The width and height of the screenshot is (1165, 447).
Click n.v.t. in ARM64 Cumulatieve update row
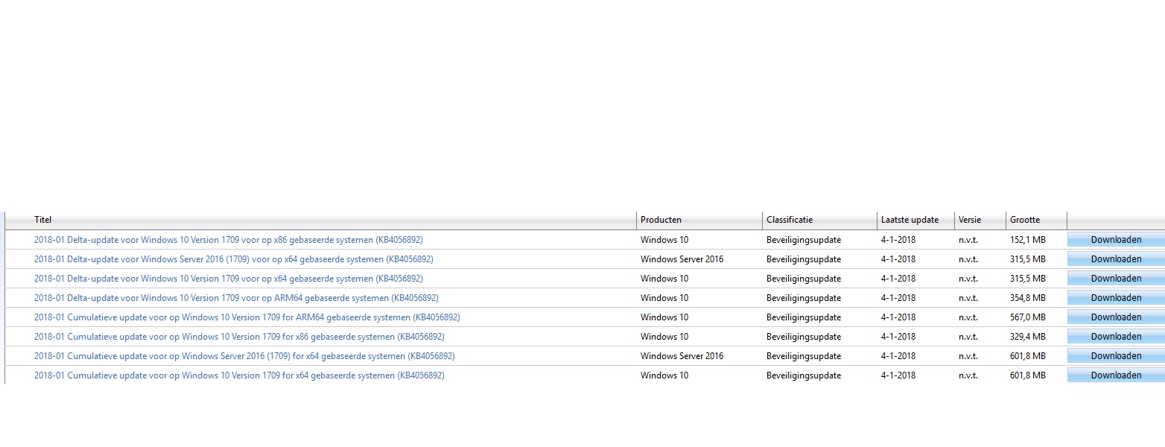coord(968,317)
